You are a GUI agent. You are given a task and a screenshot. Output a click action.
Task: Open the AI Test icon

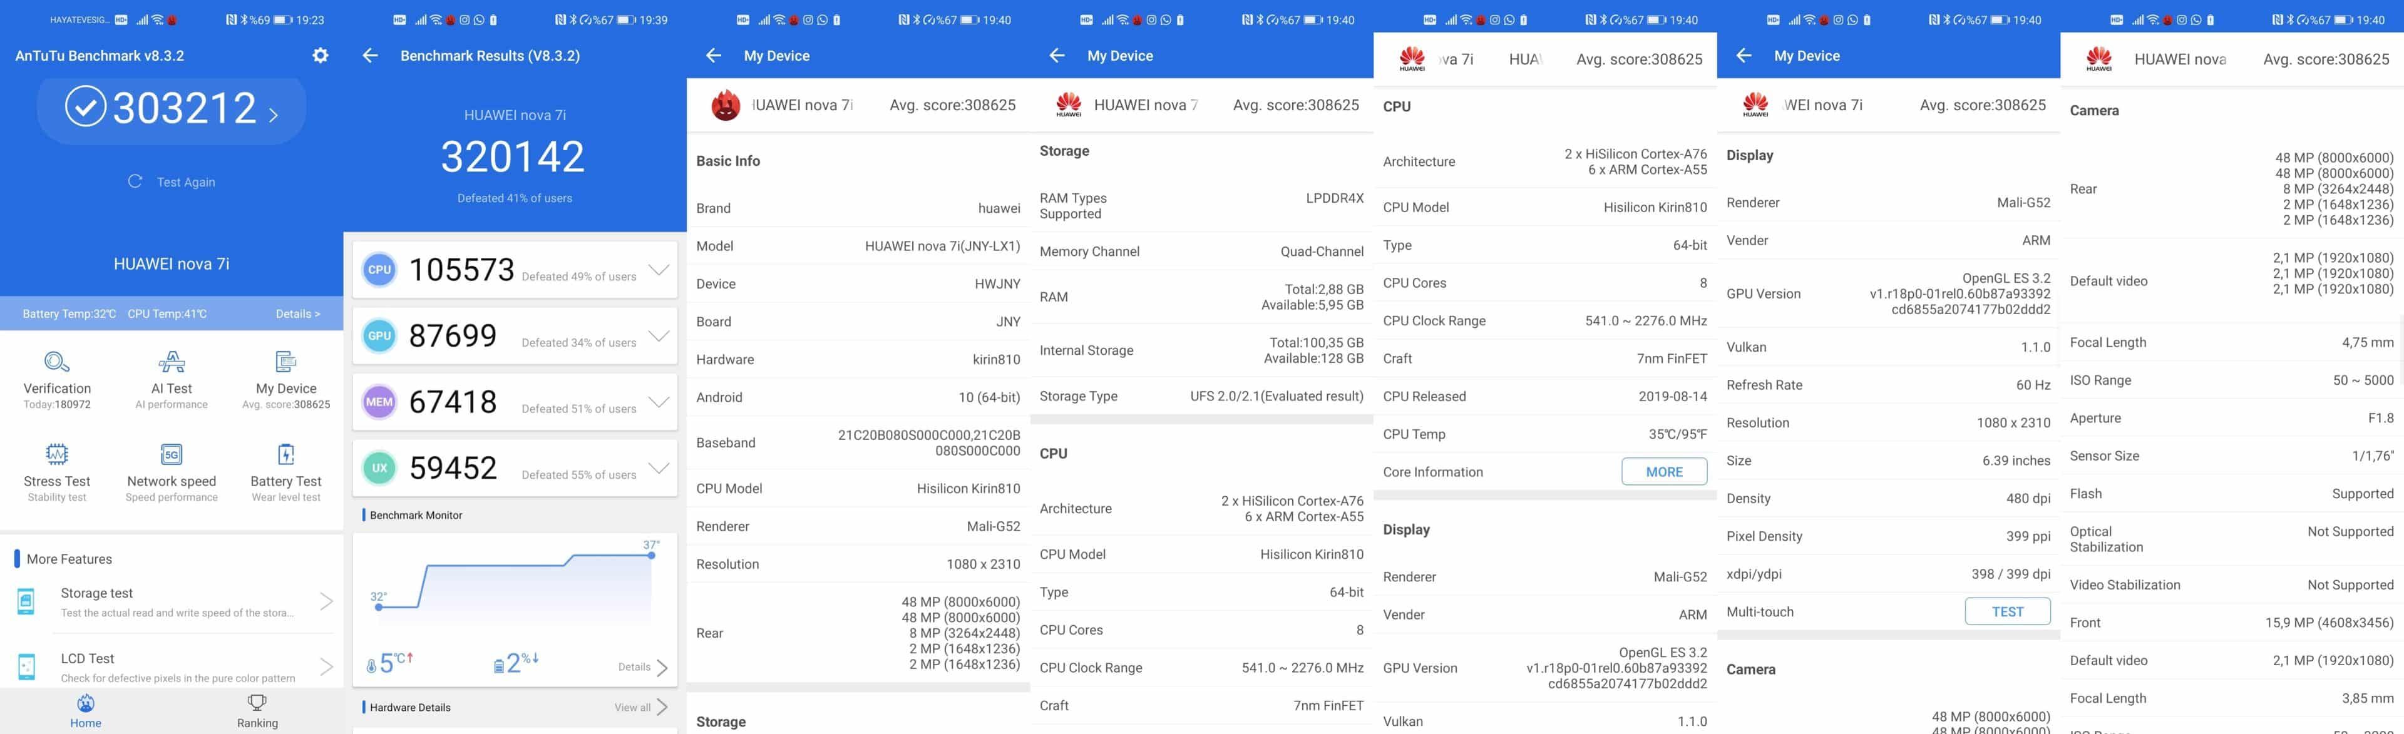tap(172, 362)
